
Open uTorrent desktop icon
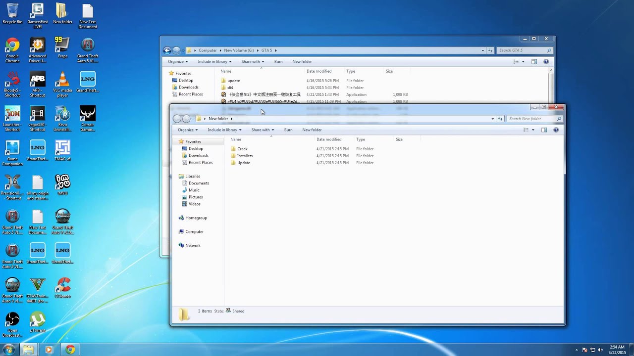pyautogui.click(x=37, y=322)
